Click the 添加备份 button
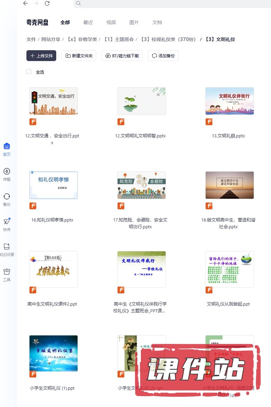Screen dimensions: 271x407 (163, 56)
